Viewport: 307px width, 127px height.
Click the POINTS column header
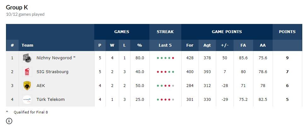pos(287,32)
